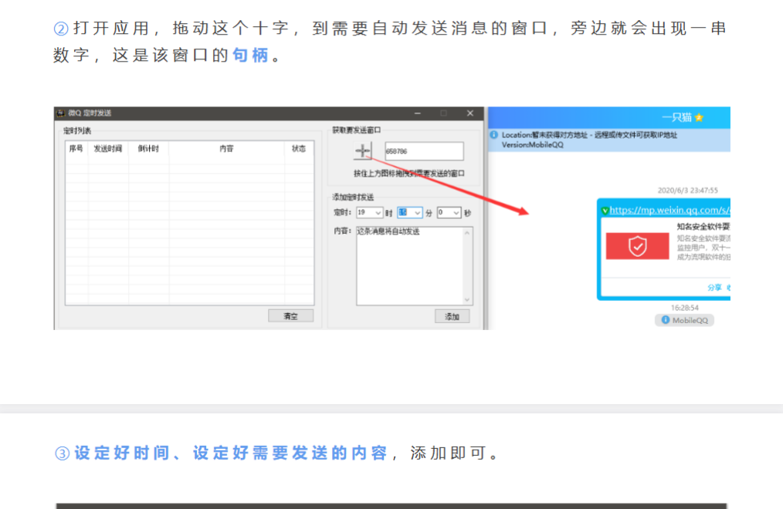783x509 pixels.
Task: Click the 内容 box scrollbar down arrow
Action: click(x=467, y=299)
